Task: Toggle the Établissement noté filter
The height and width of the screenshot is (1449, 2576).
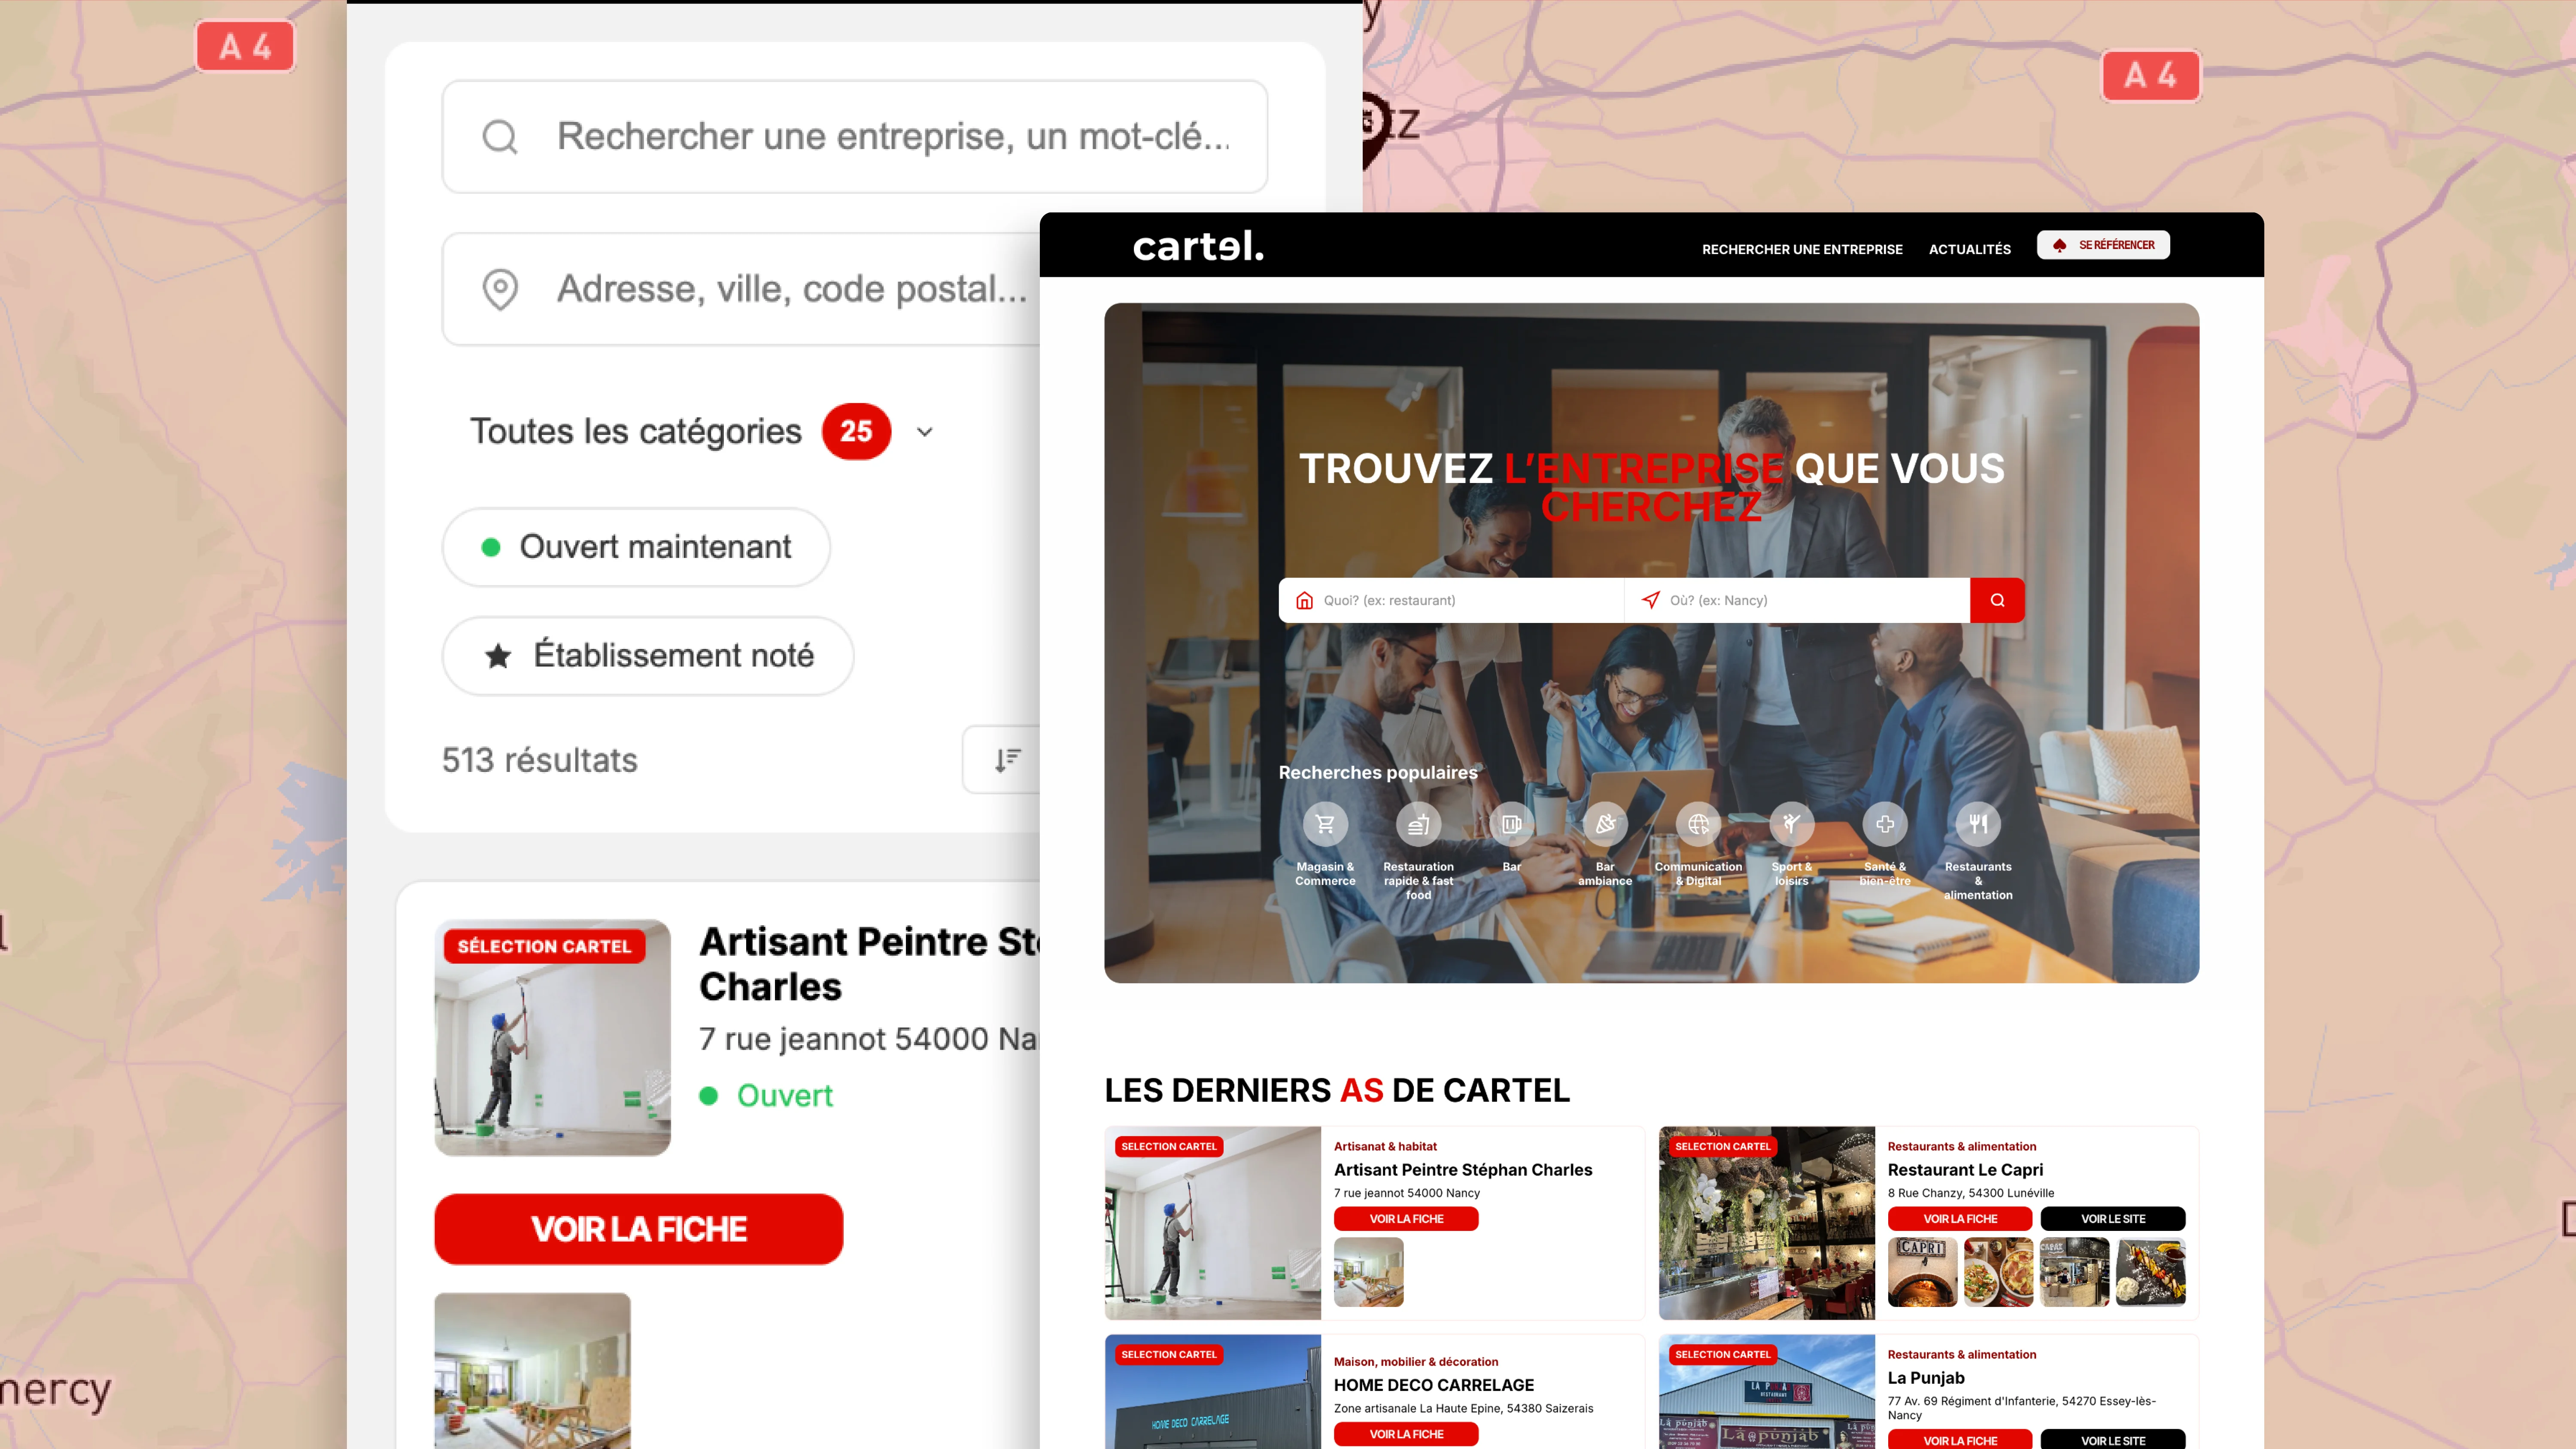Action: tap(648, 655)
